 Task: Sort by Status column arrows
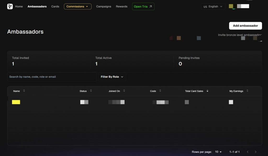click(x=91, y=91)
